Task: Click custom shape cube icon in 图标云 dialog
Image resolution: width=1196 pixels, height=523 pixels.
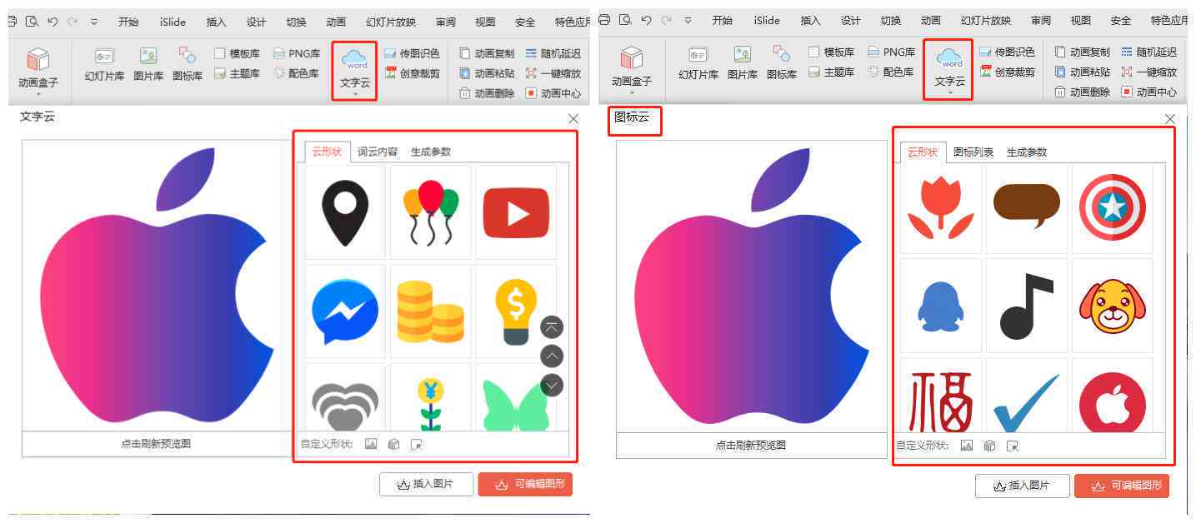Action: 989,446
